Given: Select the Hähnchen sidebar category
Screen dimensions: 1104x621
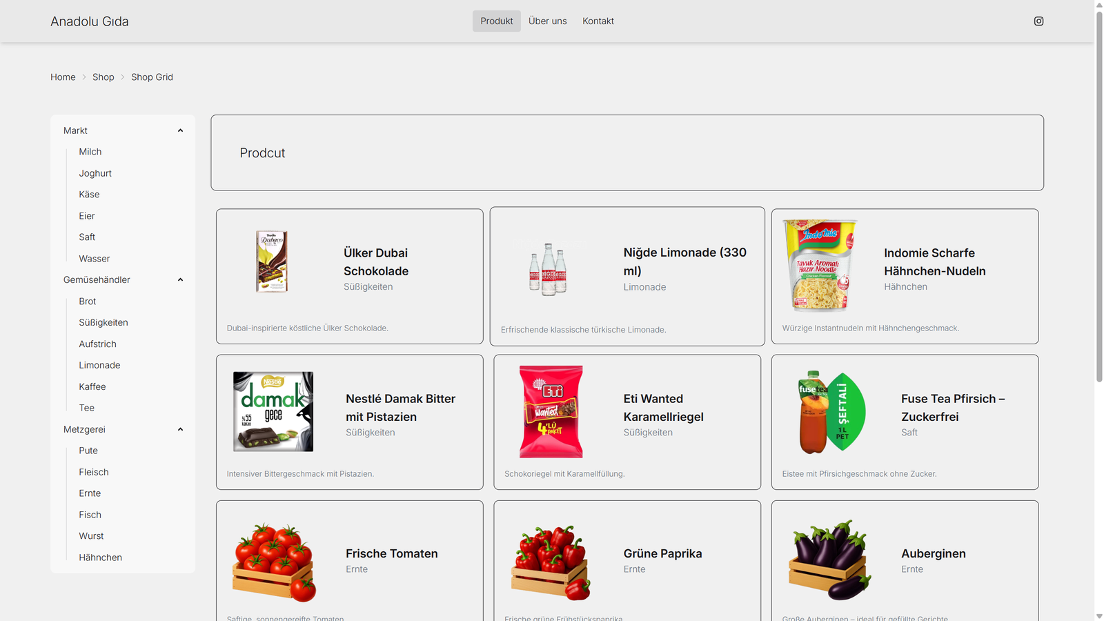Looking at the screenshot, I should point(100,558).
